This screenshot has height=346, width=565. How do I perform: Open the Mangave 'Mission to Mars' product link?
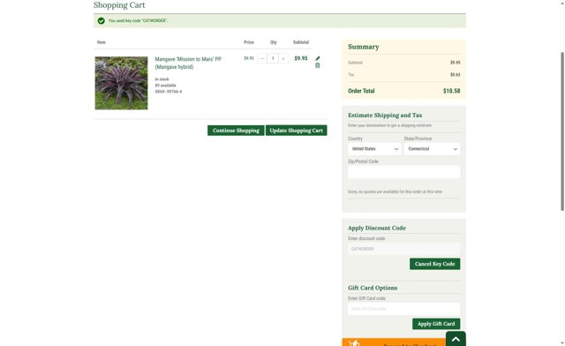188,63
